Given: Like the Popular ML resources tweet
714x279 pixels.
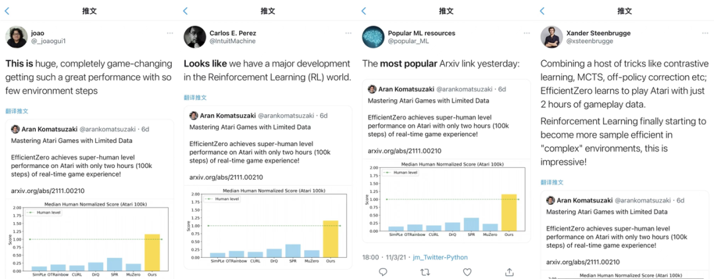Looking at the screenshot, I should point(467,272).
